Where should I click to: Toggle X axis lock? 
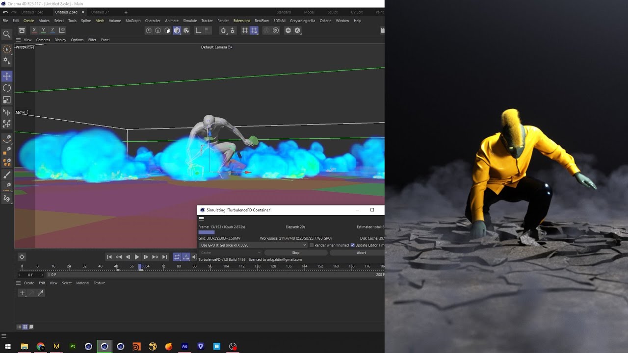(x=34, y=30)
